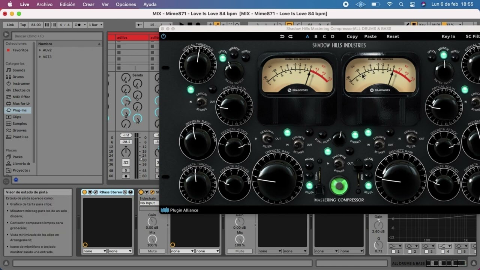This screenshot has width=480, height=270.
Task: Open the Edición menu
Action: tap(67, 4)
